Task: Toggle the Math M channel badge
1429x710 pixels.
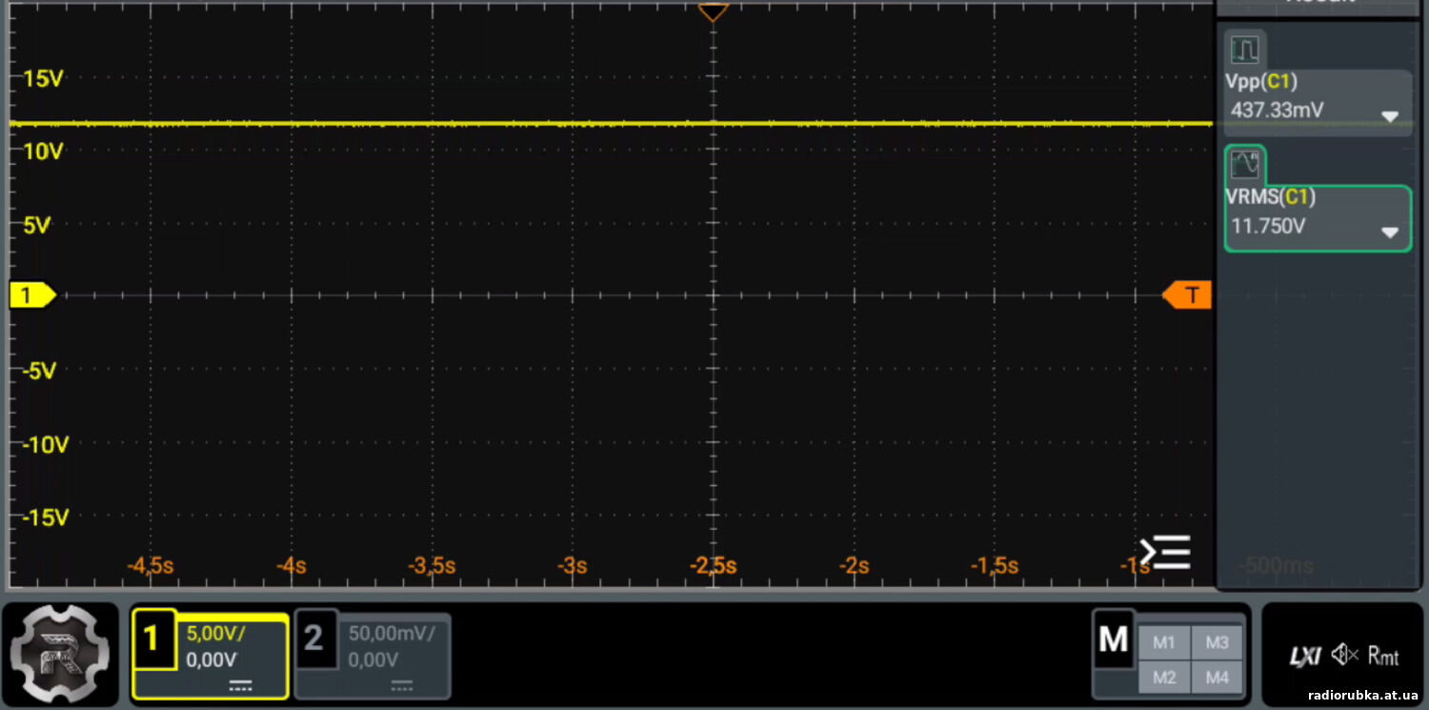Action: 1113,640
